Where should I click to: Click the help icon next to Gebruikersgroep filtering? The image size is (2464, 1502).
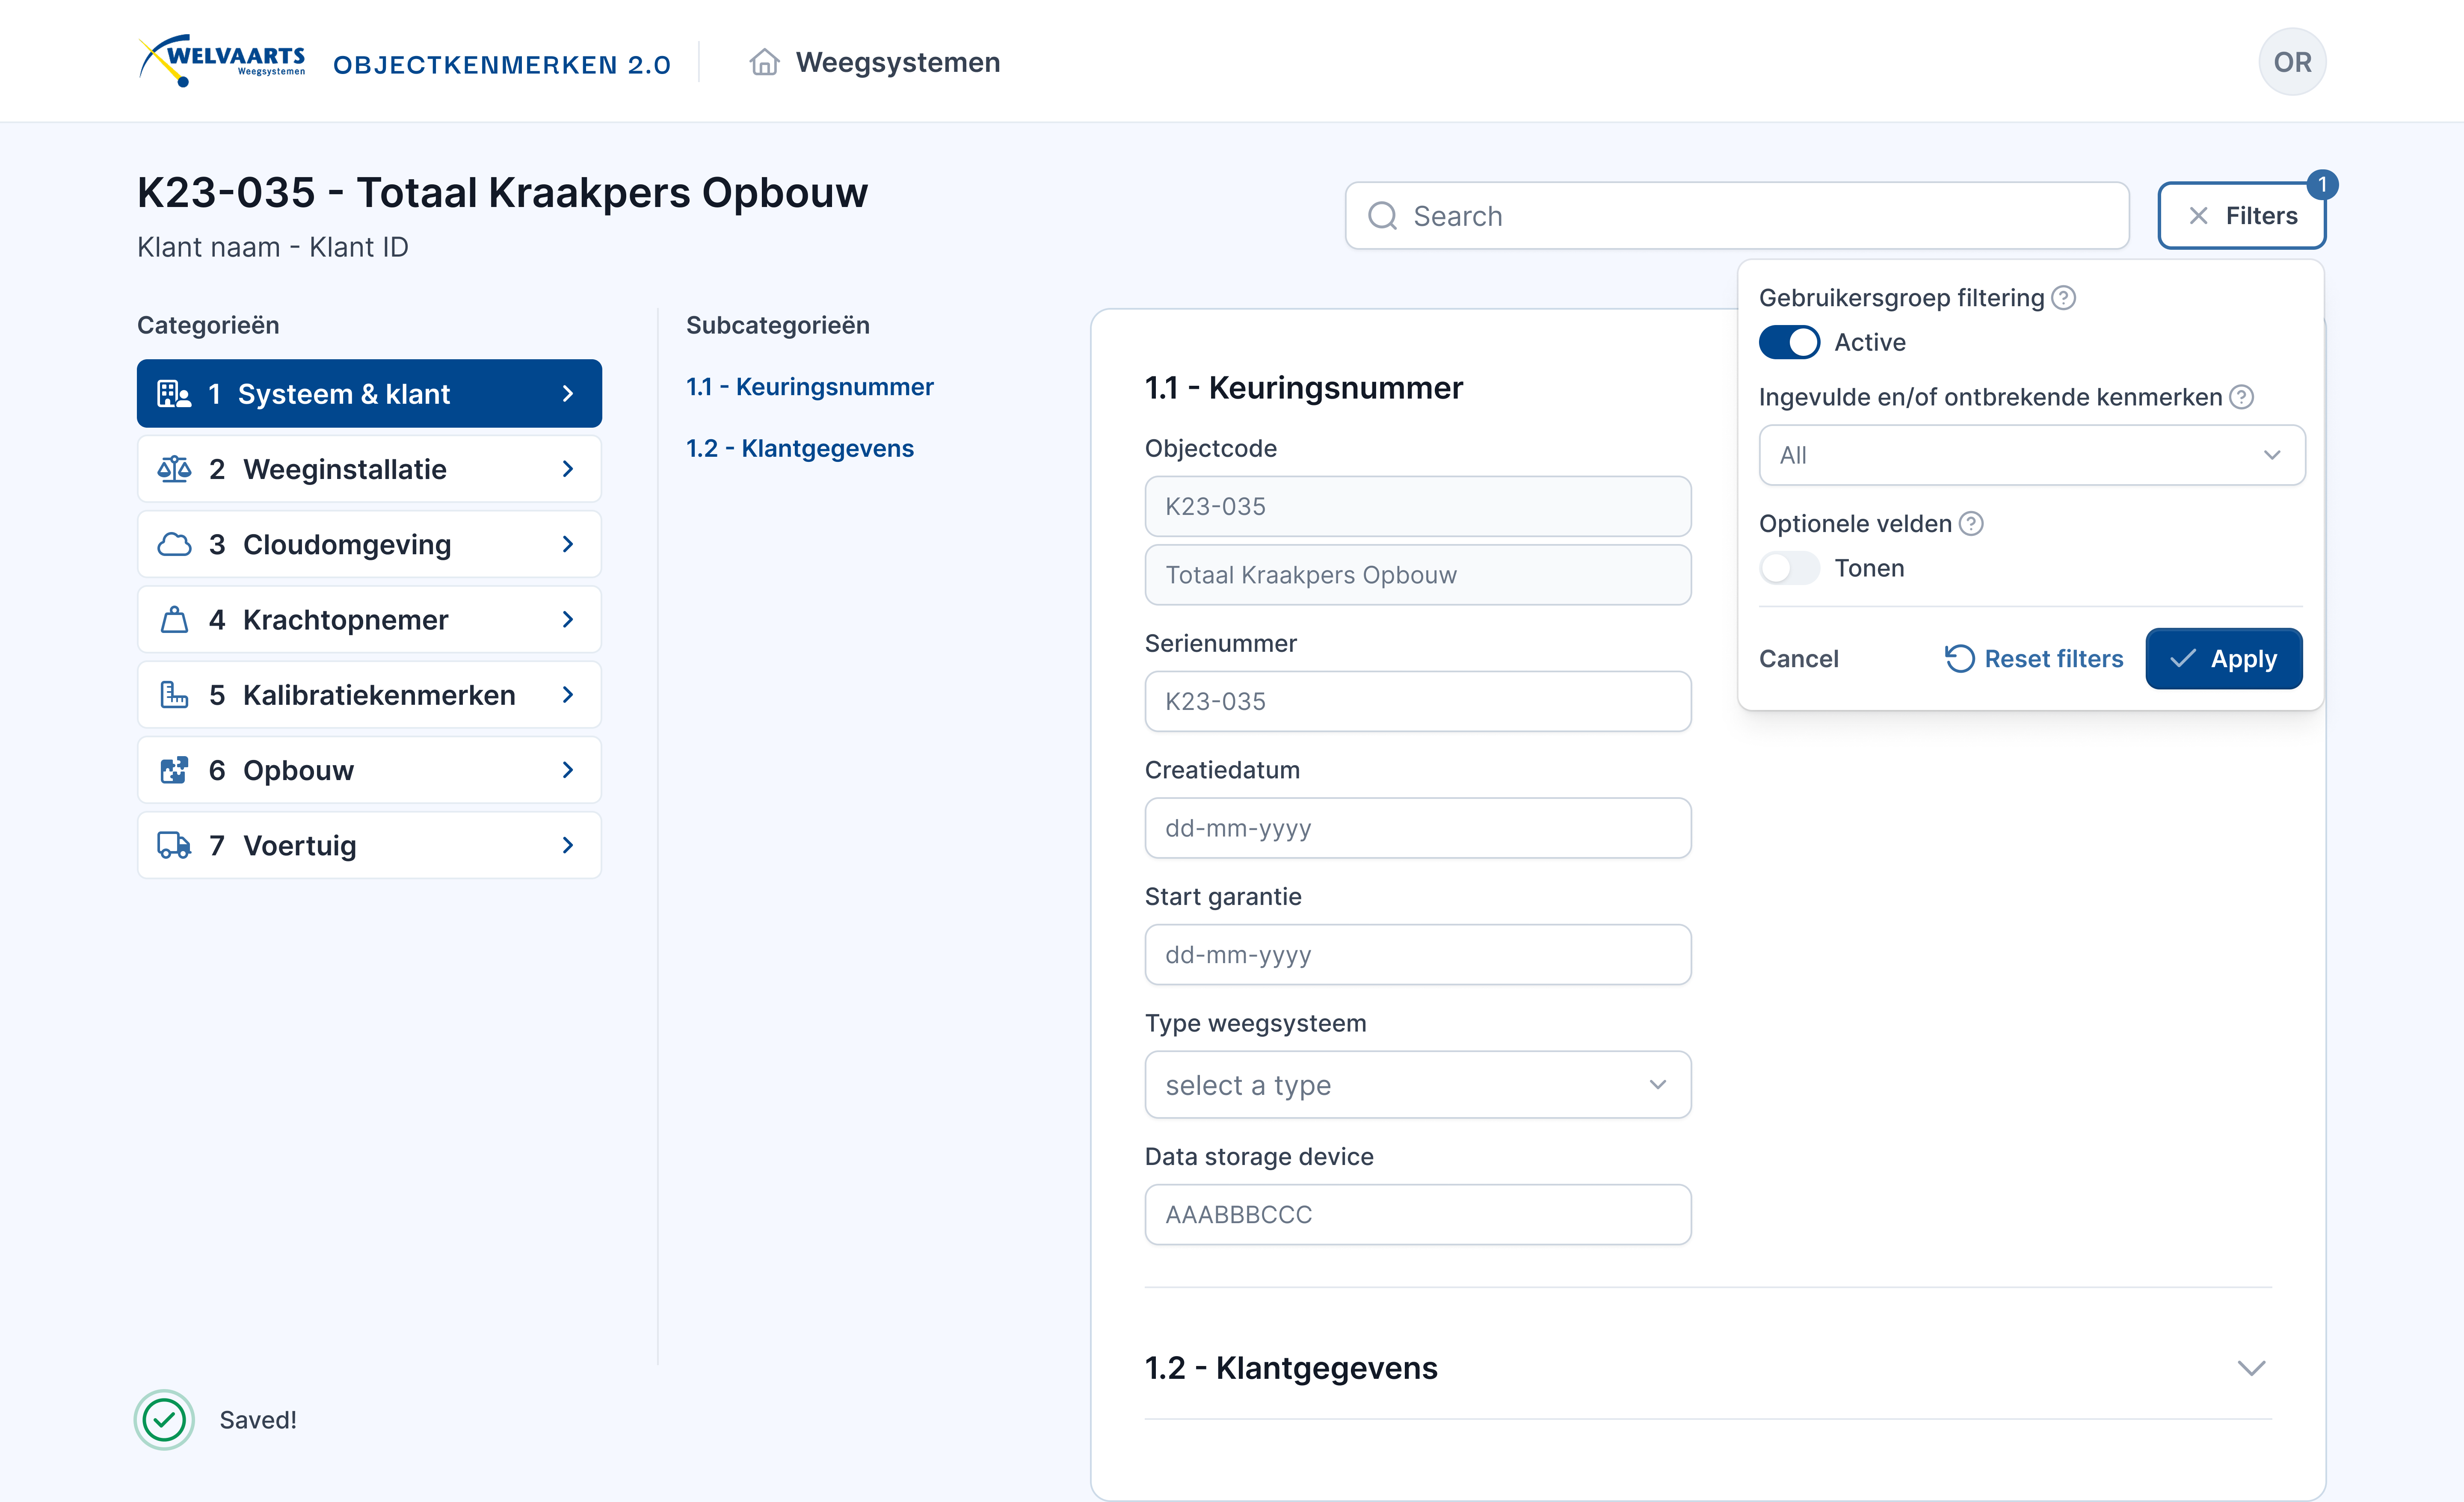(x=2063, y=298)
